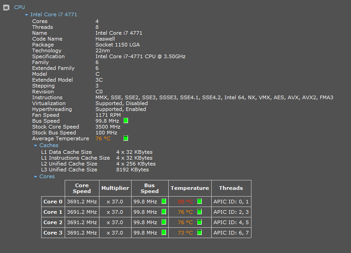Click the Cores section heading label
The image size is (351, 253).
47,176
